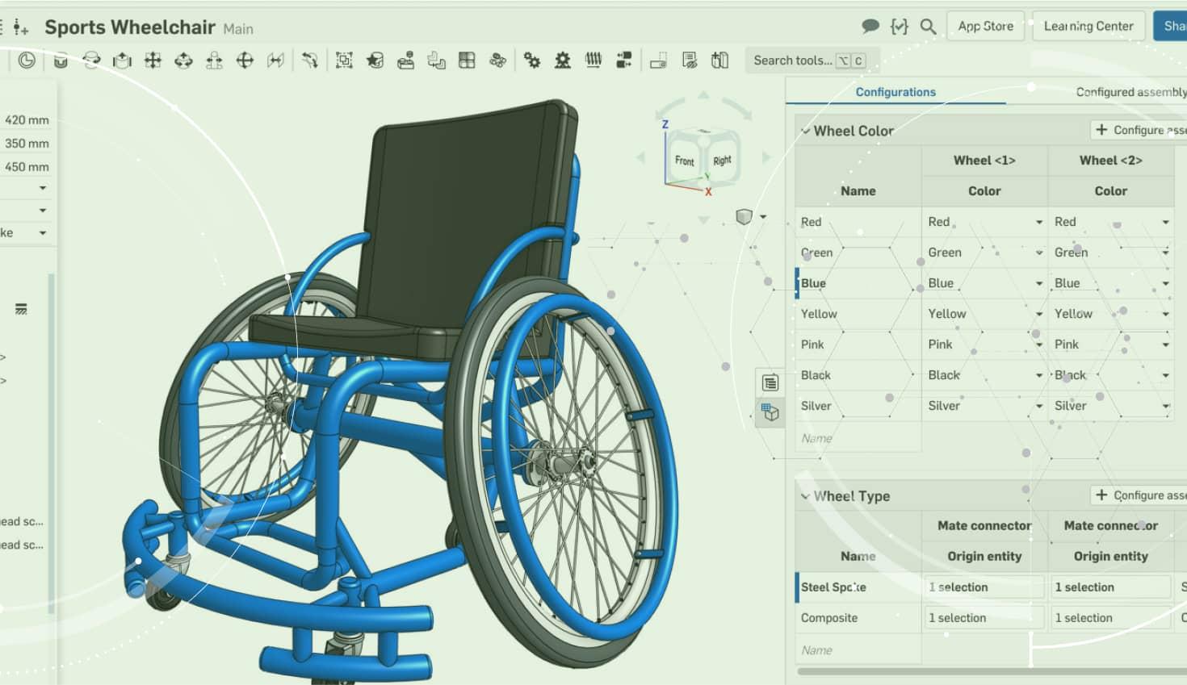This screenshot has width=1187, height=685.
Task: Open the configuration cube panel icon
Action: [770, 413]
